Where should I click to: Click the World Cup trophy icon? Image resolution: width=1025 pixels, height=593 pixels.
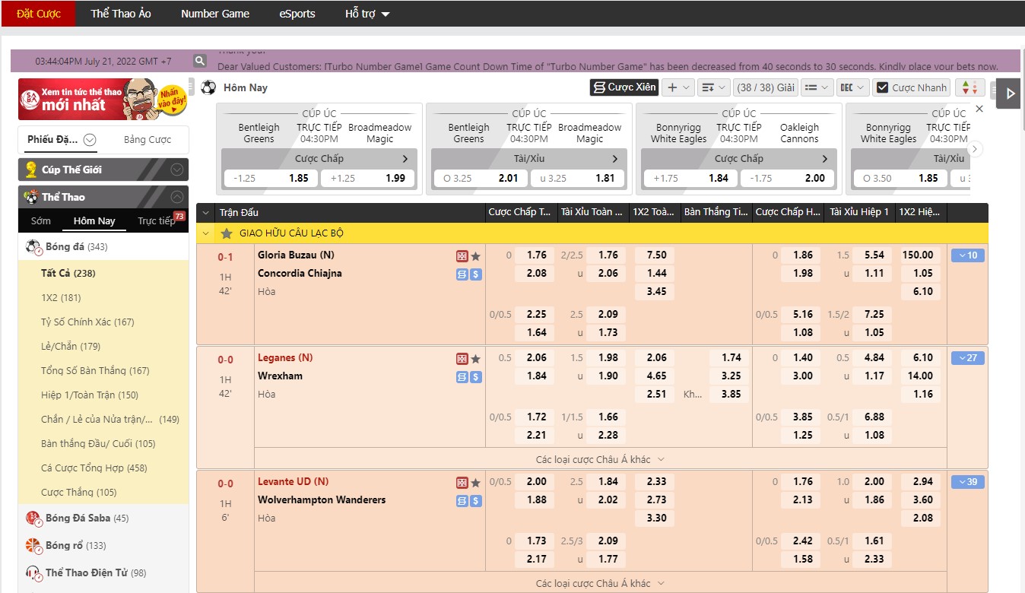tap(30, 170)
